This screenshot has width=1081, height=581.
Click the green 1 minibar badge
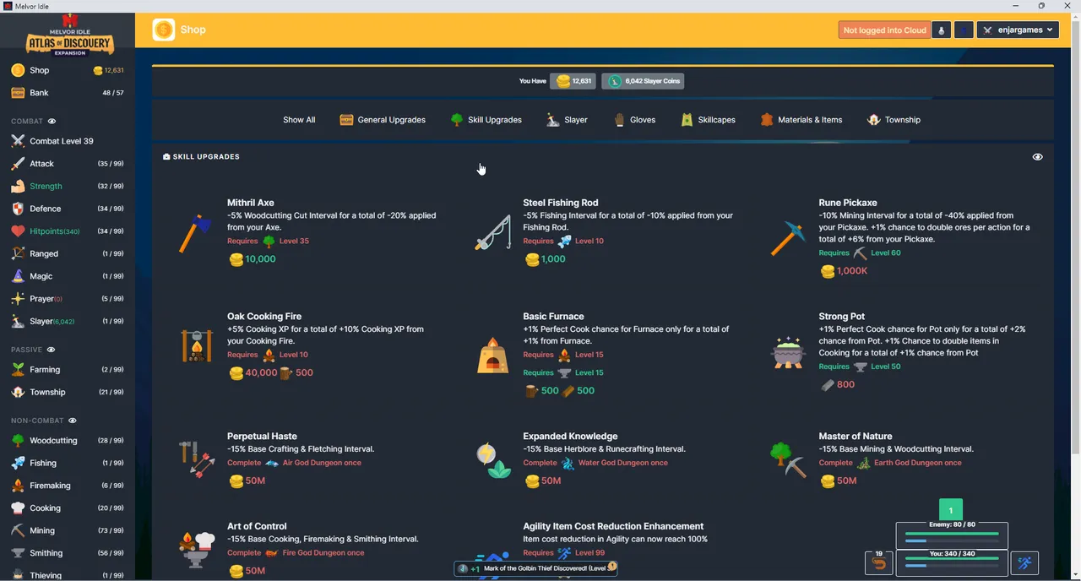coord(951,510)
